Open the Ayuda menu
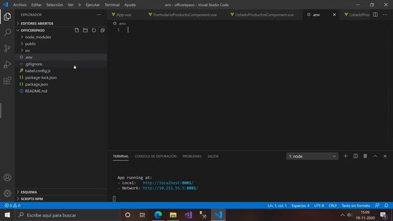Image resolution: width=393 pixels, height=221 pixels. pos(130,5)
